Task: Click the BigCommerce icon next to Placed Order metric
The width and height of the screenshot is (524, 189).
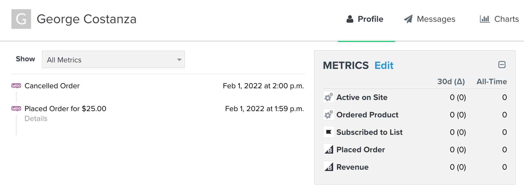Action: (x=329, y=150)
